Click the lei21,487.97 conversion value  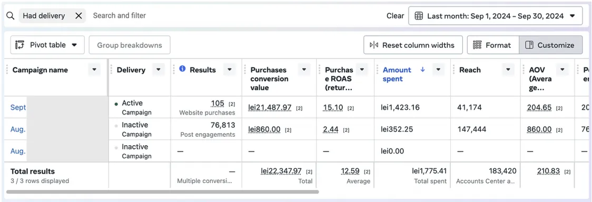pos(270,107)
